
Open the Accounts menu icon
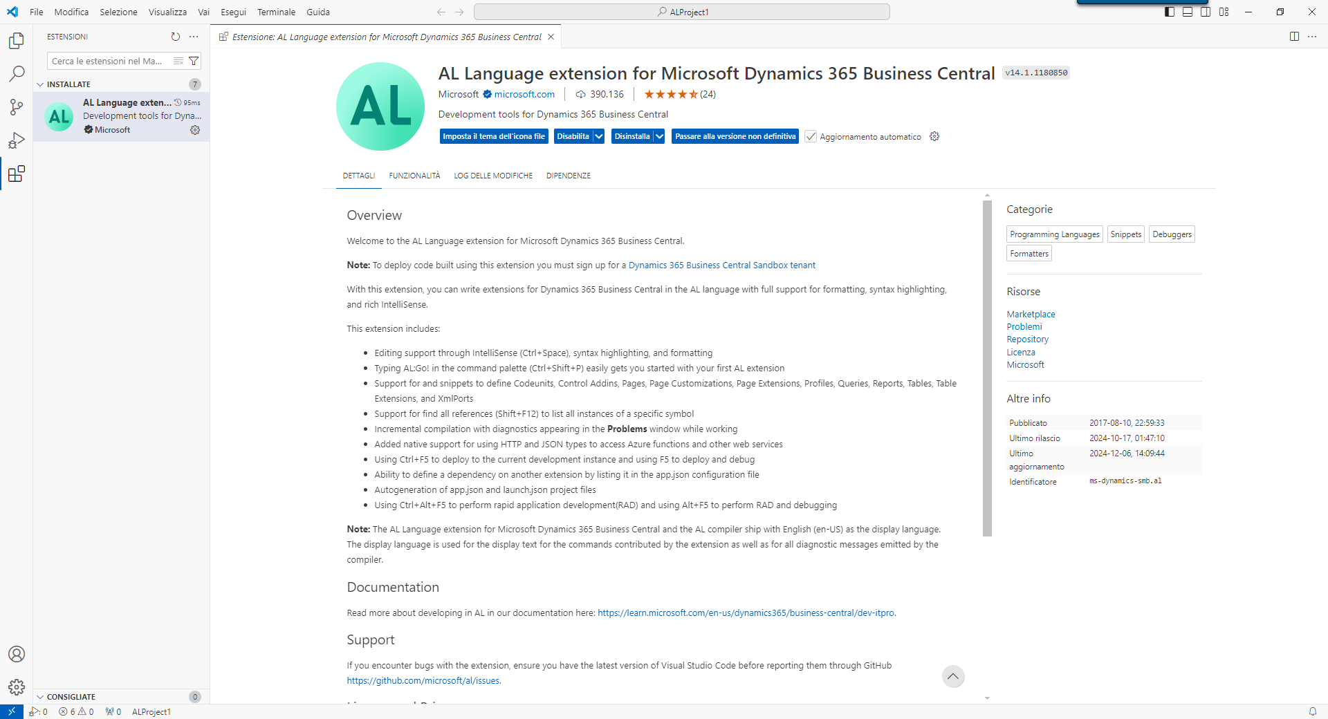coord(17,654)
